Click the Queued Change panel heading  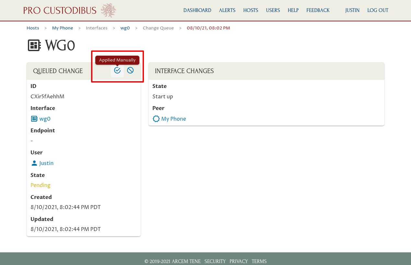click(58, 71)
